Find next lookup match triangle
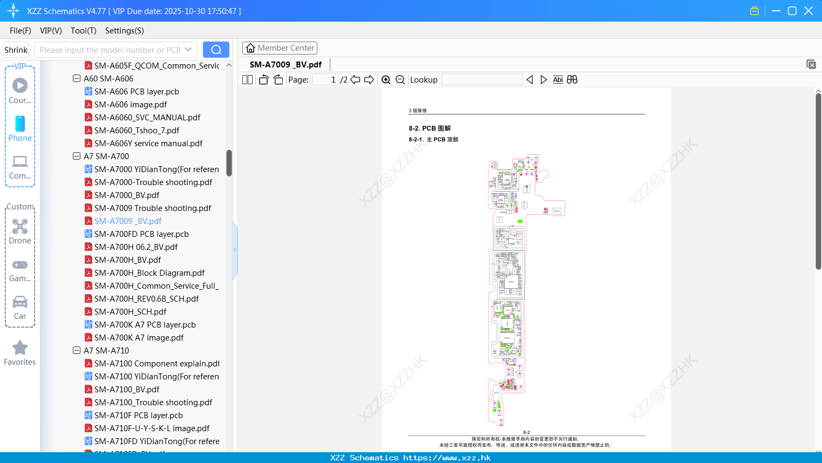The image size is (822, 463). click(544, 79)
